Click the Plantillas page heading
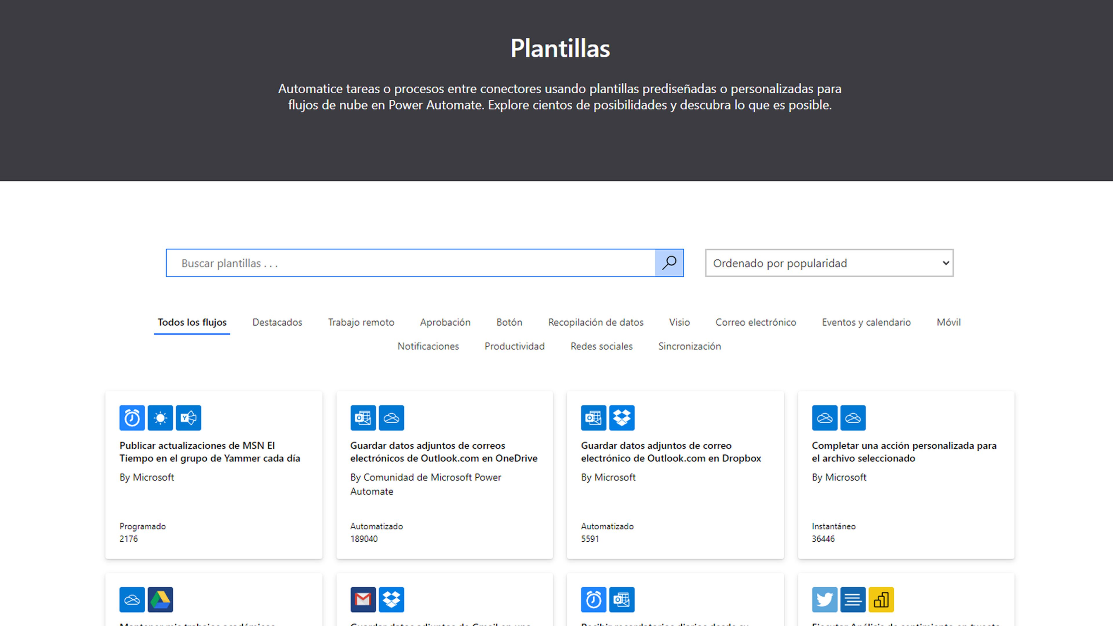 560,48
